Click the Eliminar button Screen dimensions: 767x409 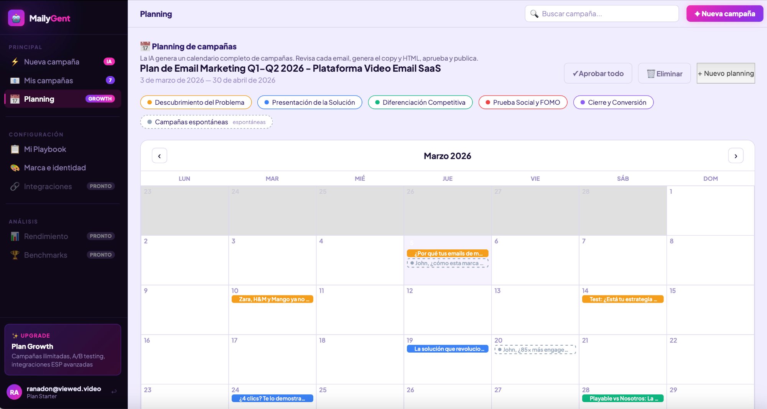(x=664, y=73)
